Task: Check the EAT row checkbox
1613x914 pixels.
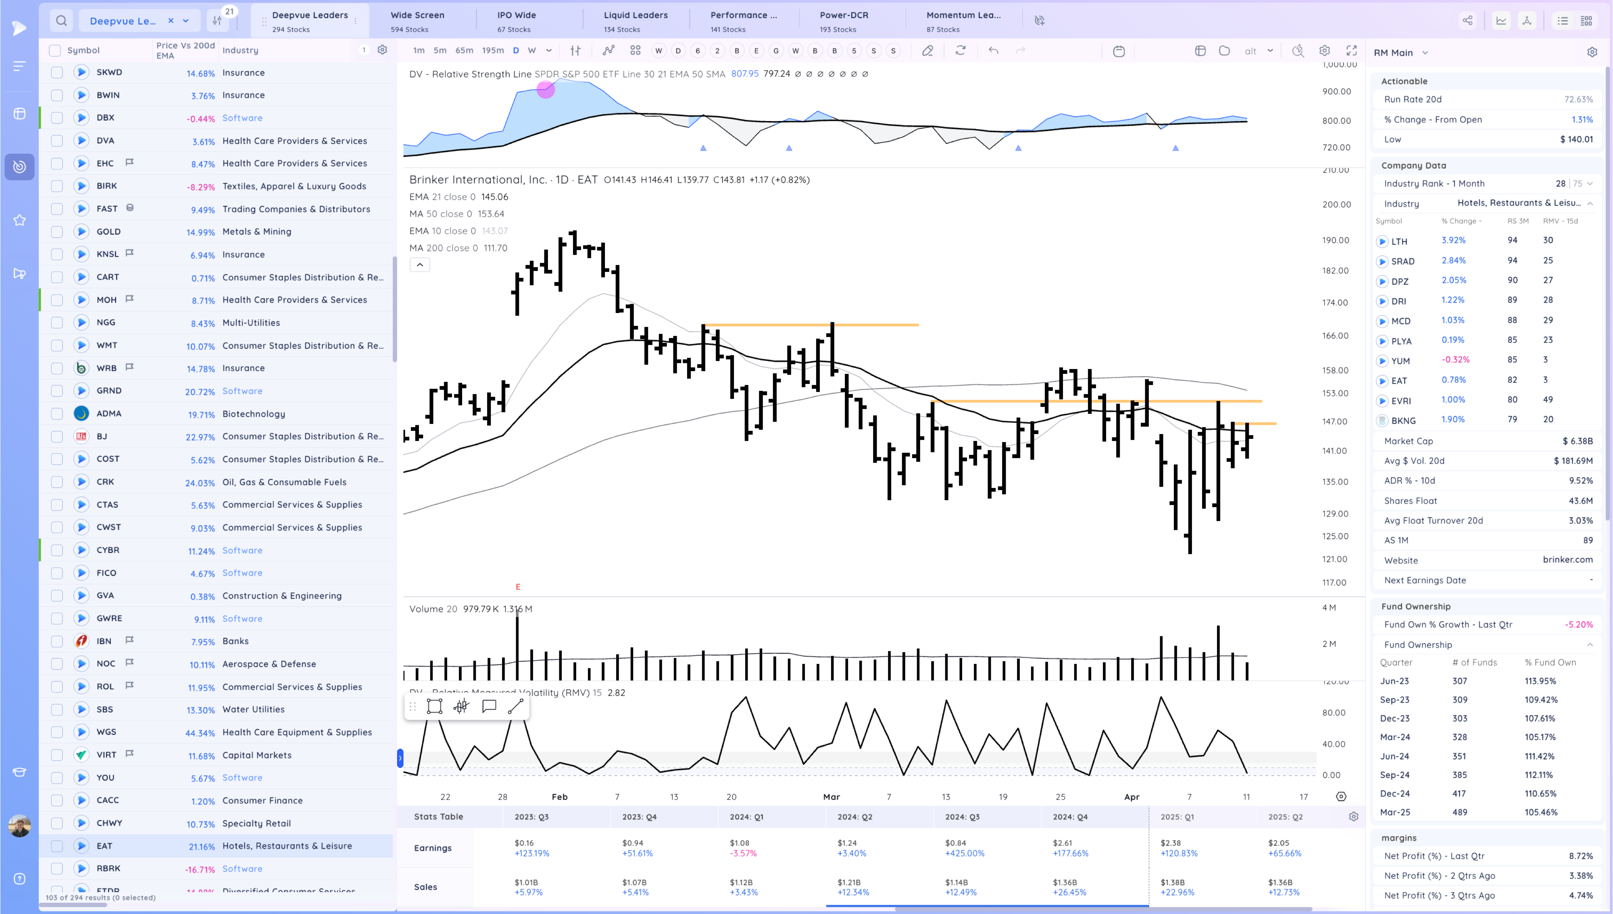Action: 56,845
